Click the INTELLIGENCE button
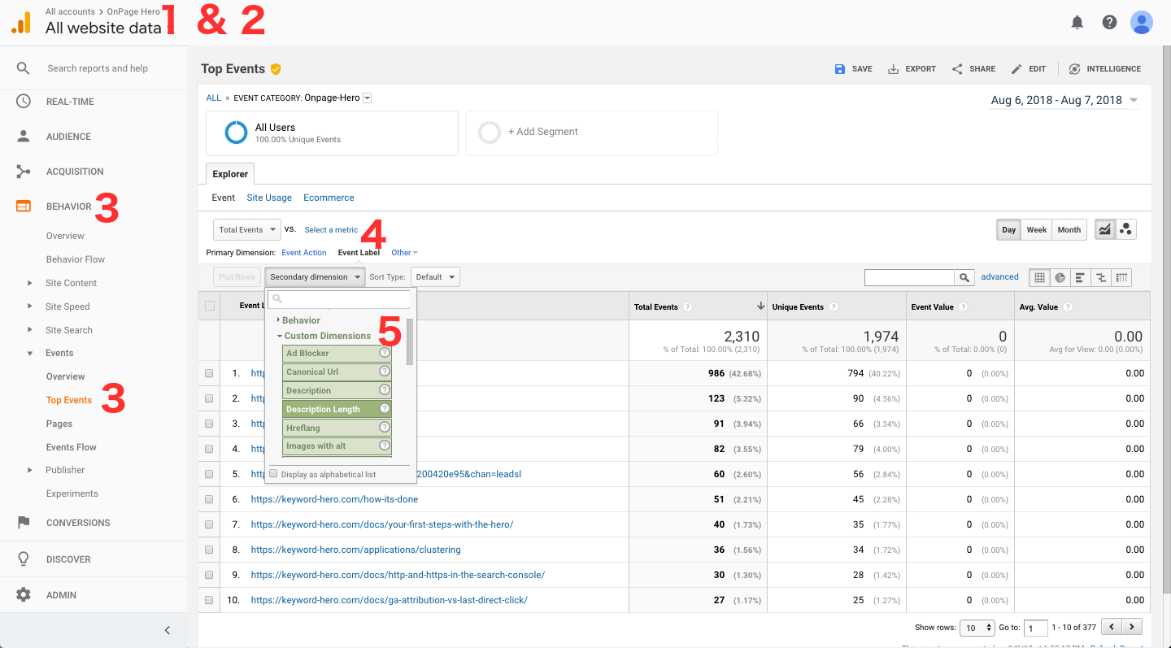This screenshot has height=648, width=1171. coord(1104,69)
